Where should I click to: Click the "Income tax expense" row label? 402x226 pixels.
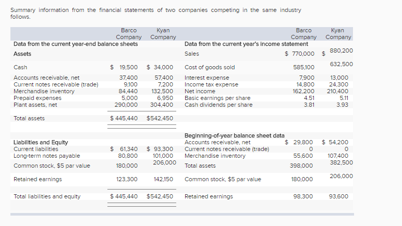211,84
